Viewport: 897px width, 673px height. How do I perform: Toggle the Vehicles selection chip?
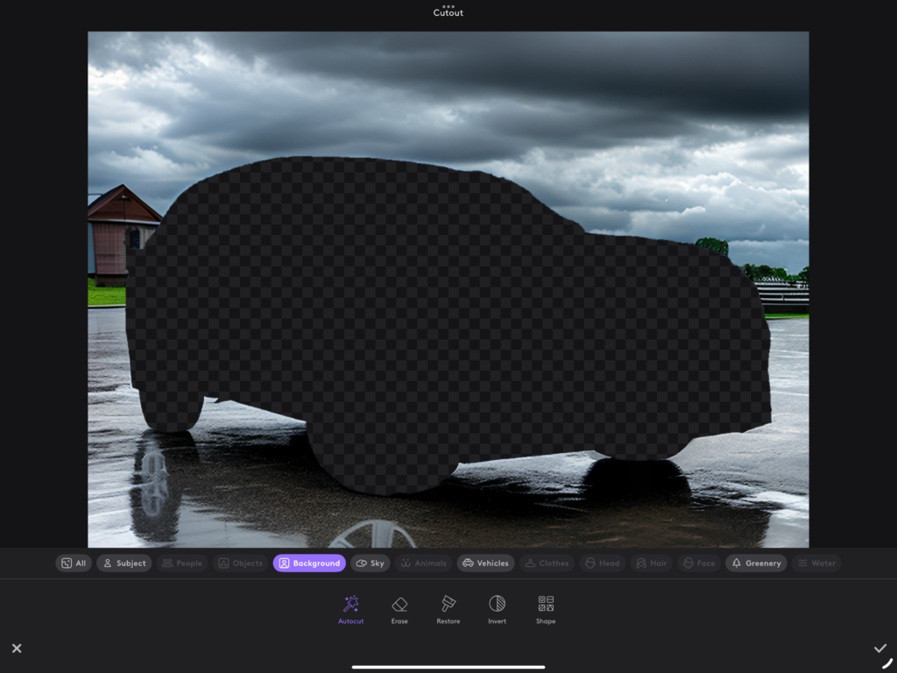tap(485, 563)
